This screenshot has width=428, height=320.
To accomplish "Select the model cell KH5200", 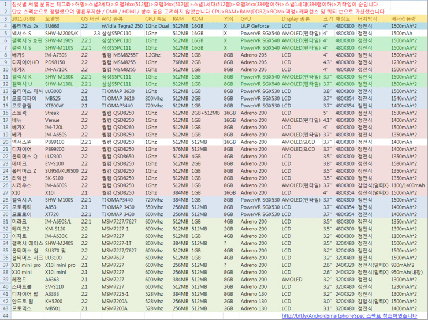I will point(54,301).
